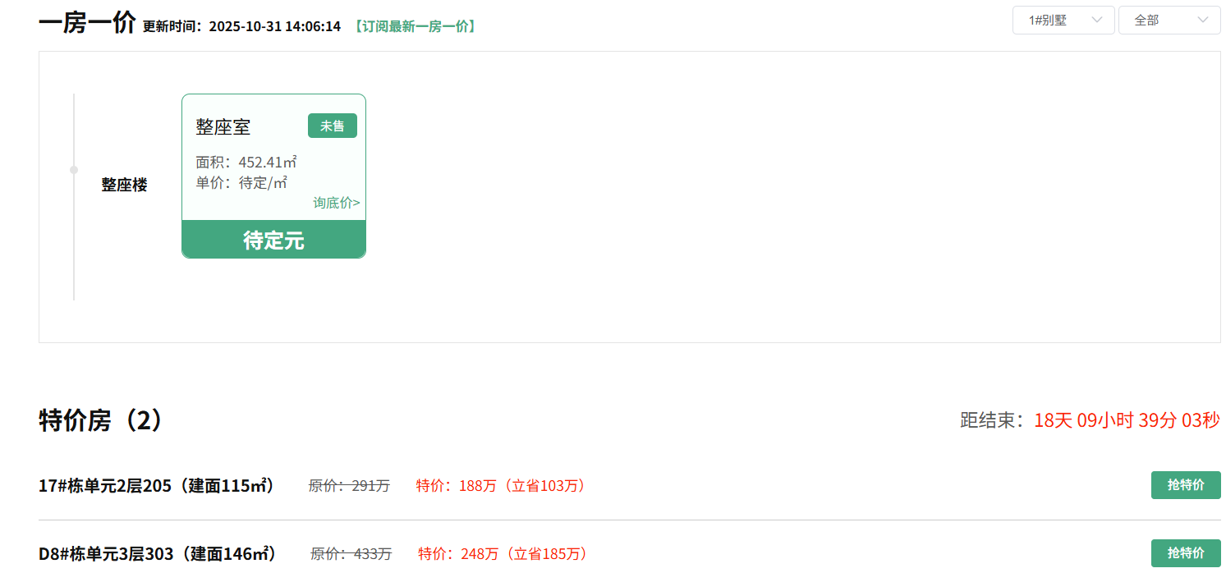This screenshot has width=1226, height=582.
Task: Click the 未售 status badge
Action: 332,126
